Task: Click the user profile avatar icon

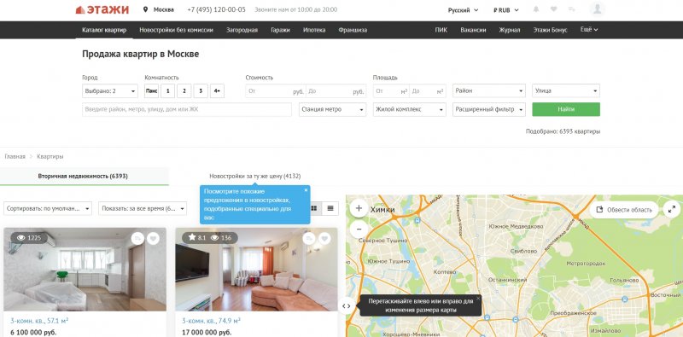Action: pos(597,9)
